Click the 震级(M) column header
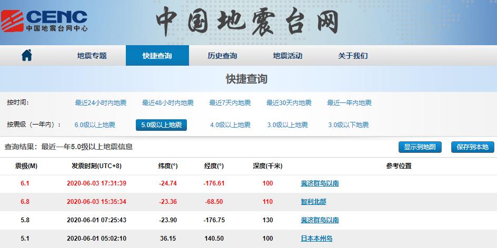Viewport: 497px width, 248px height. point(26,166)
